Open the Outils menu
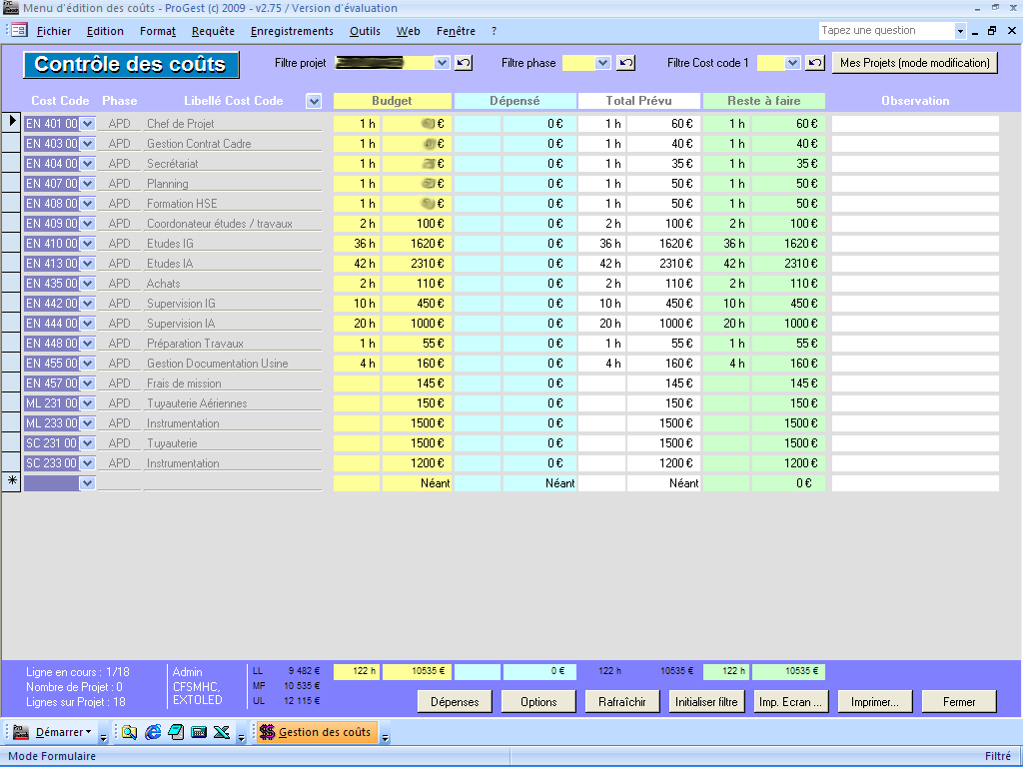Screen dimensions: 1023x767 pos(365,31)
